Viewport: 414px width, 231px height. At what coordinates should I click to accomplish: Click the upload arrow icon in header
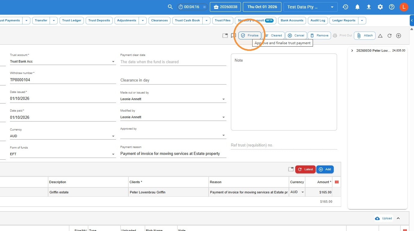pos(369,7)
